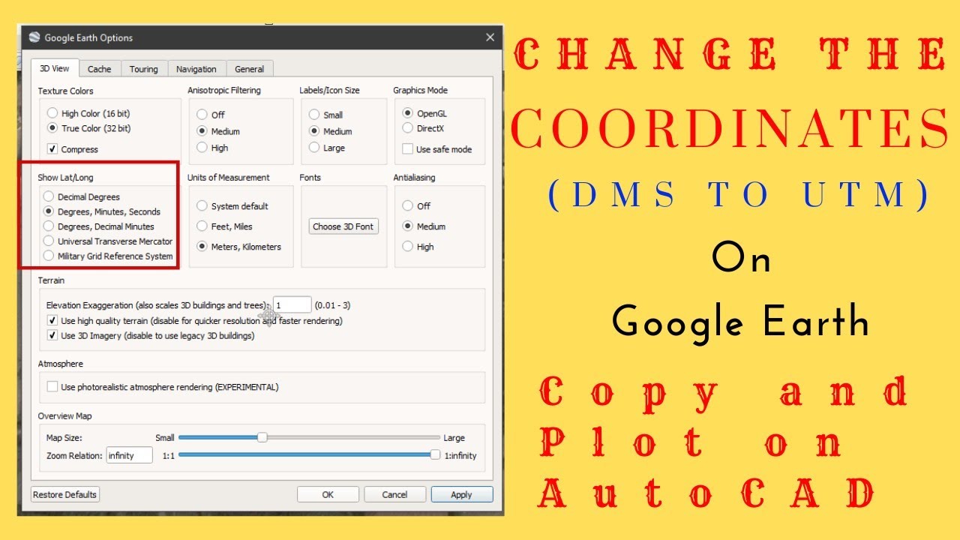
Task: Choose OpenGL graphics mode
Action: pos(407,113)
